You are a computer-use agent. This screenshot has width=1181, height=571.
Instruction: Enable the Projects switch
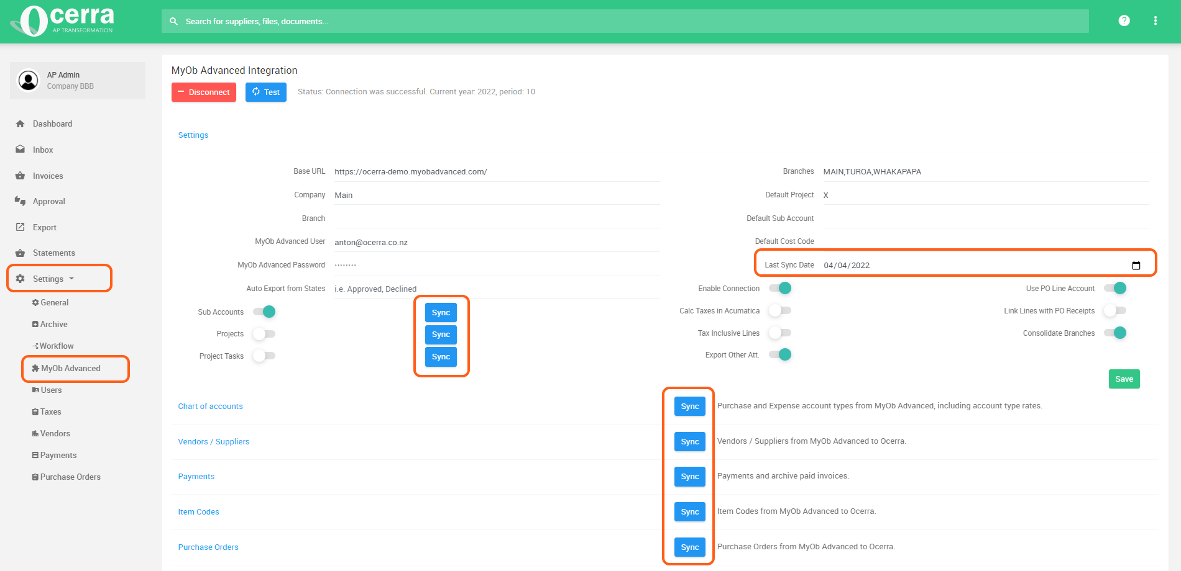(264, 334)
